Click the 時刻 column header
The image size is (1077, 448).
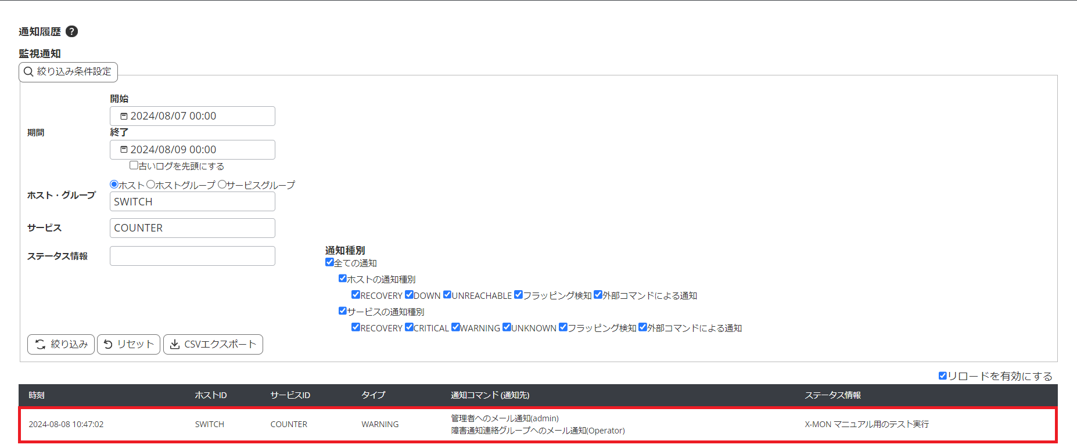click(x=37, y=395)
